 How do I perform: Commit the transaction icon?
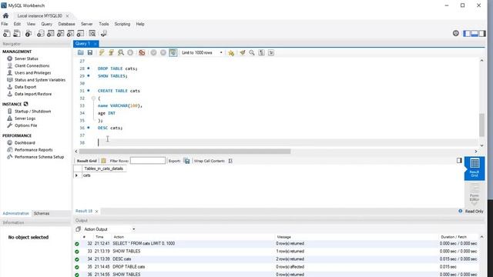(153, 53)
